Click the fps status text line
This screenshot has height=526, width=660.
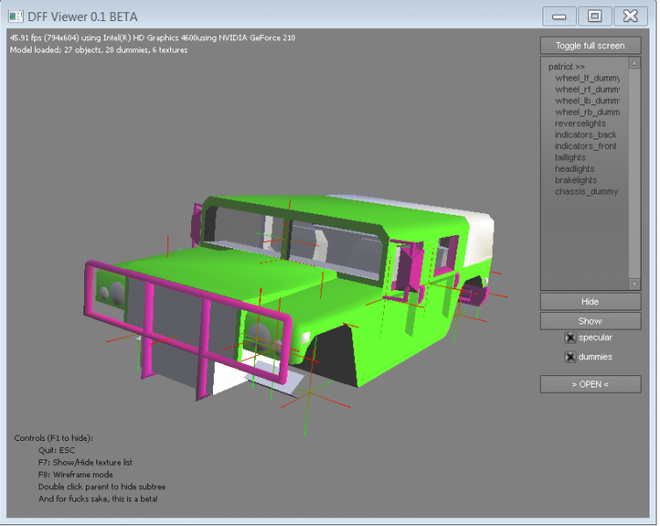point(153,38)
